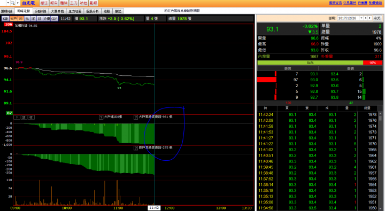Go to the previous date arrow

[x=366, y=18]
